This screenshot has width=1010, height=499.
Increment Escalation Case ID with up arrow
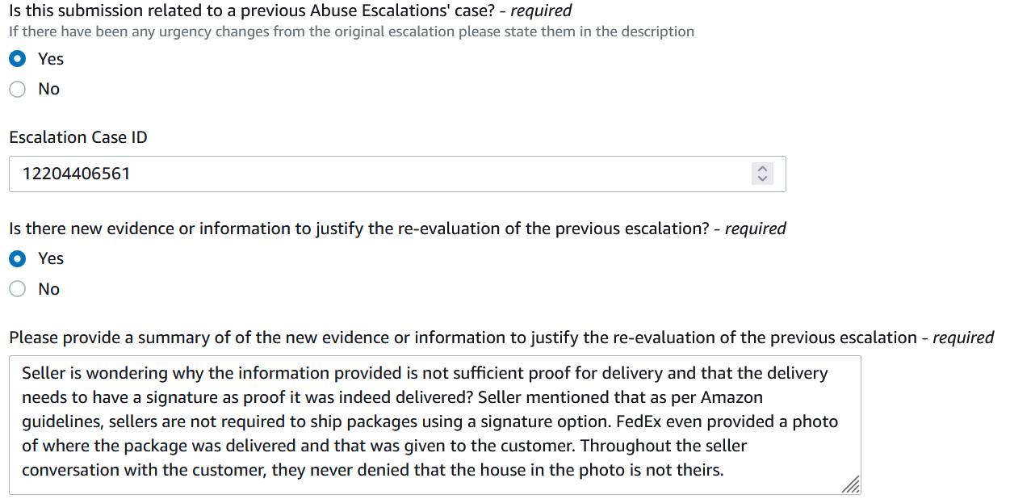click(x=762, y=169)
